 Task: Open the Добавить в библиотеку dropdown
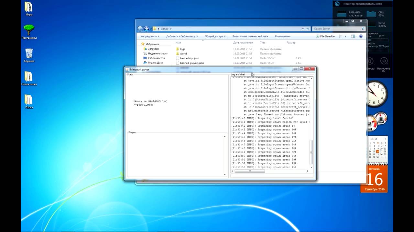[182, 36]
